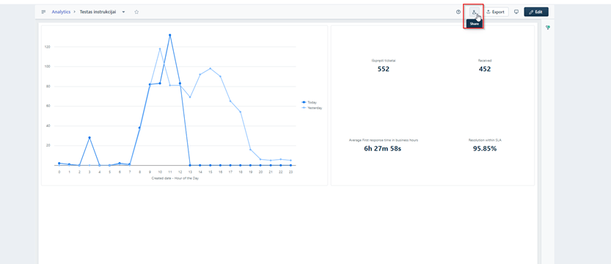Open the Share report icon
Viewport: 611px width, 264px height.
[474, 12]
